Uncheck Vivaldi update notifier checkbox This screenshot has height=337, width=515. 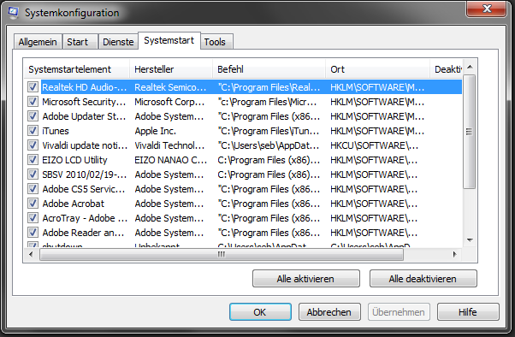click(x=33, y=145)
